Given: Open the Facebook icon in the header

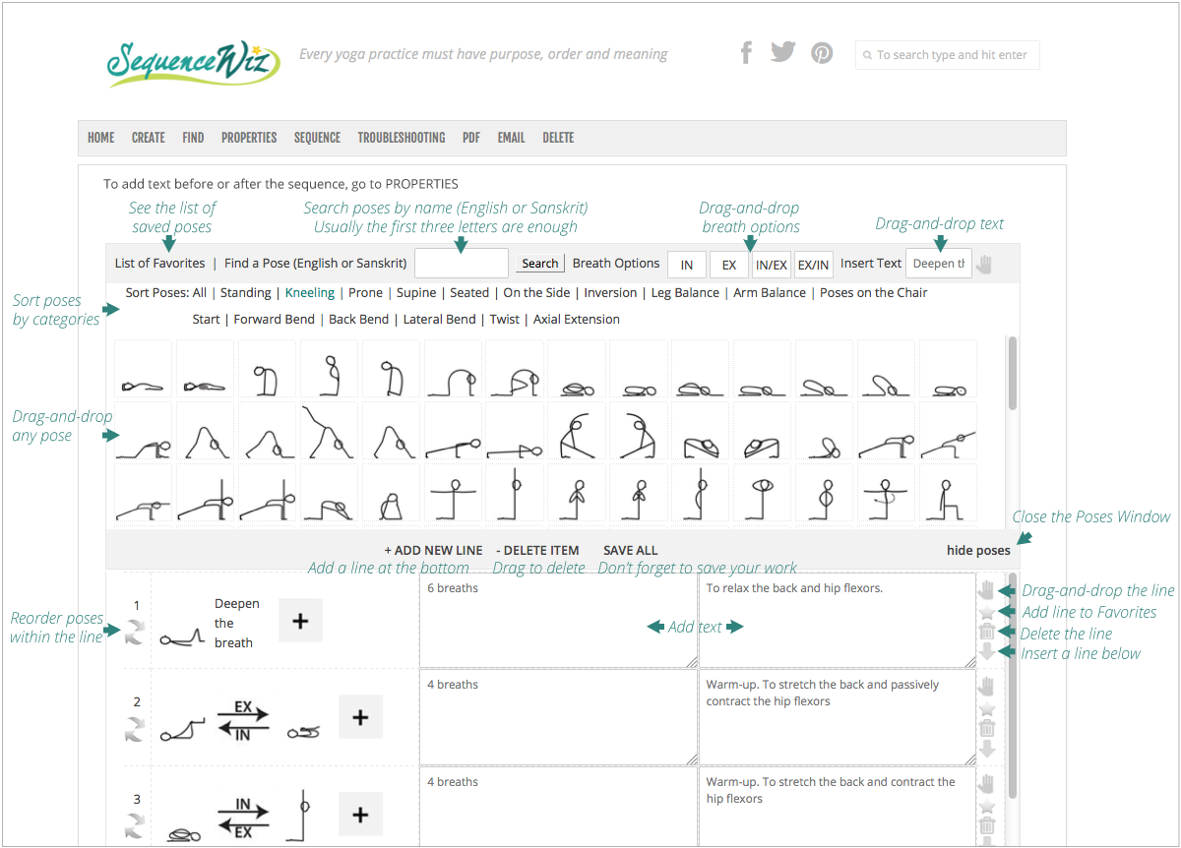Looking at the screenshot, I should coord(746,52).
